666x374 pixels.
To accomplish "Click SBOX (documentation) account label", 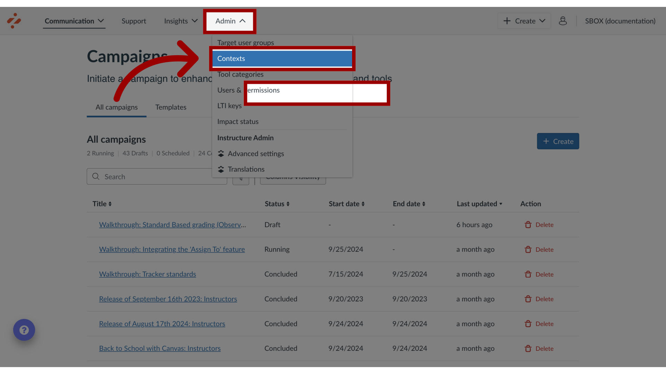I will point(620,21).
